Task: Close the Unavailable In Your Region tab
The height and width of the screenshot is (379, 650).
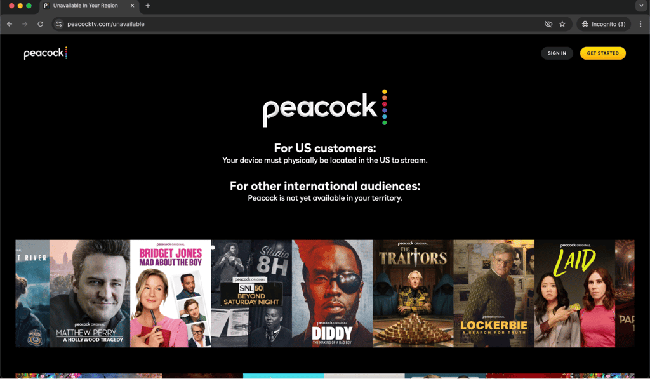Action: click(132, 6)
